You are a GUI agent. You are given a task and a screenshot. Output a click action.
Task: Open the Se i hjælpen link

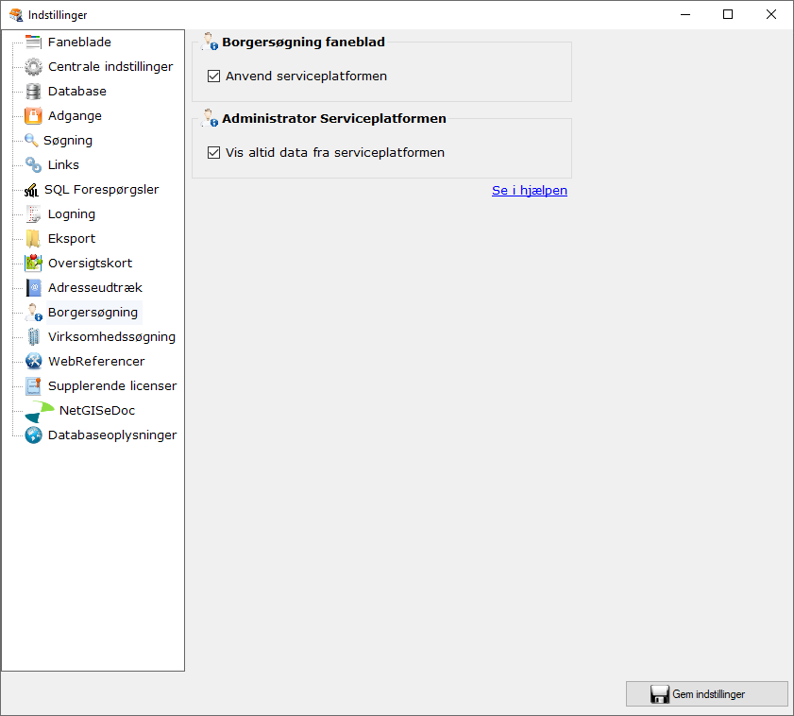[529, 191]
